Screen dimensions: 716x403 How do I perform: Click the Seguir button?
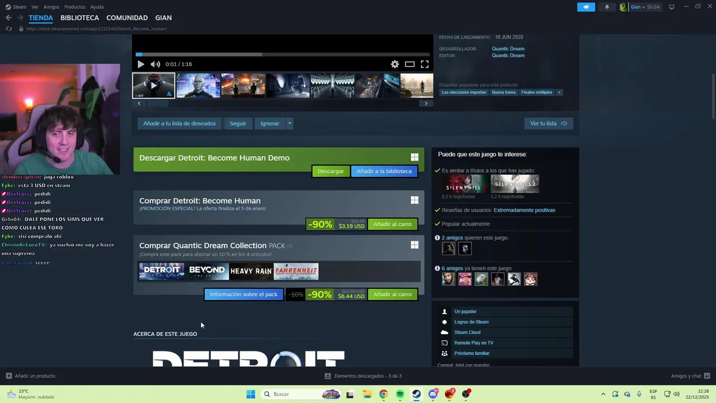pyautogui.click(x=238, y=123)
